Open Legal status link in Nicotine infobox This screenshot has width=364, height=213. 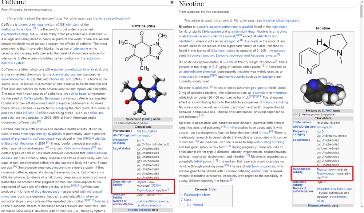tap(301, 140)
